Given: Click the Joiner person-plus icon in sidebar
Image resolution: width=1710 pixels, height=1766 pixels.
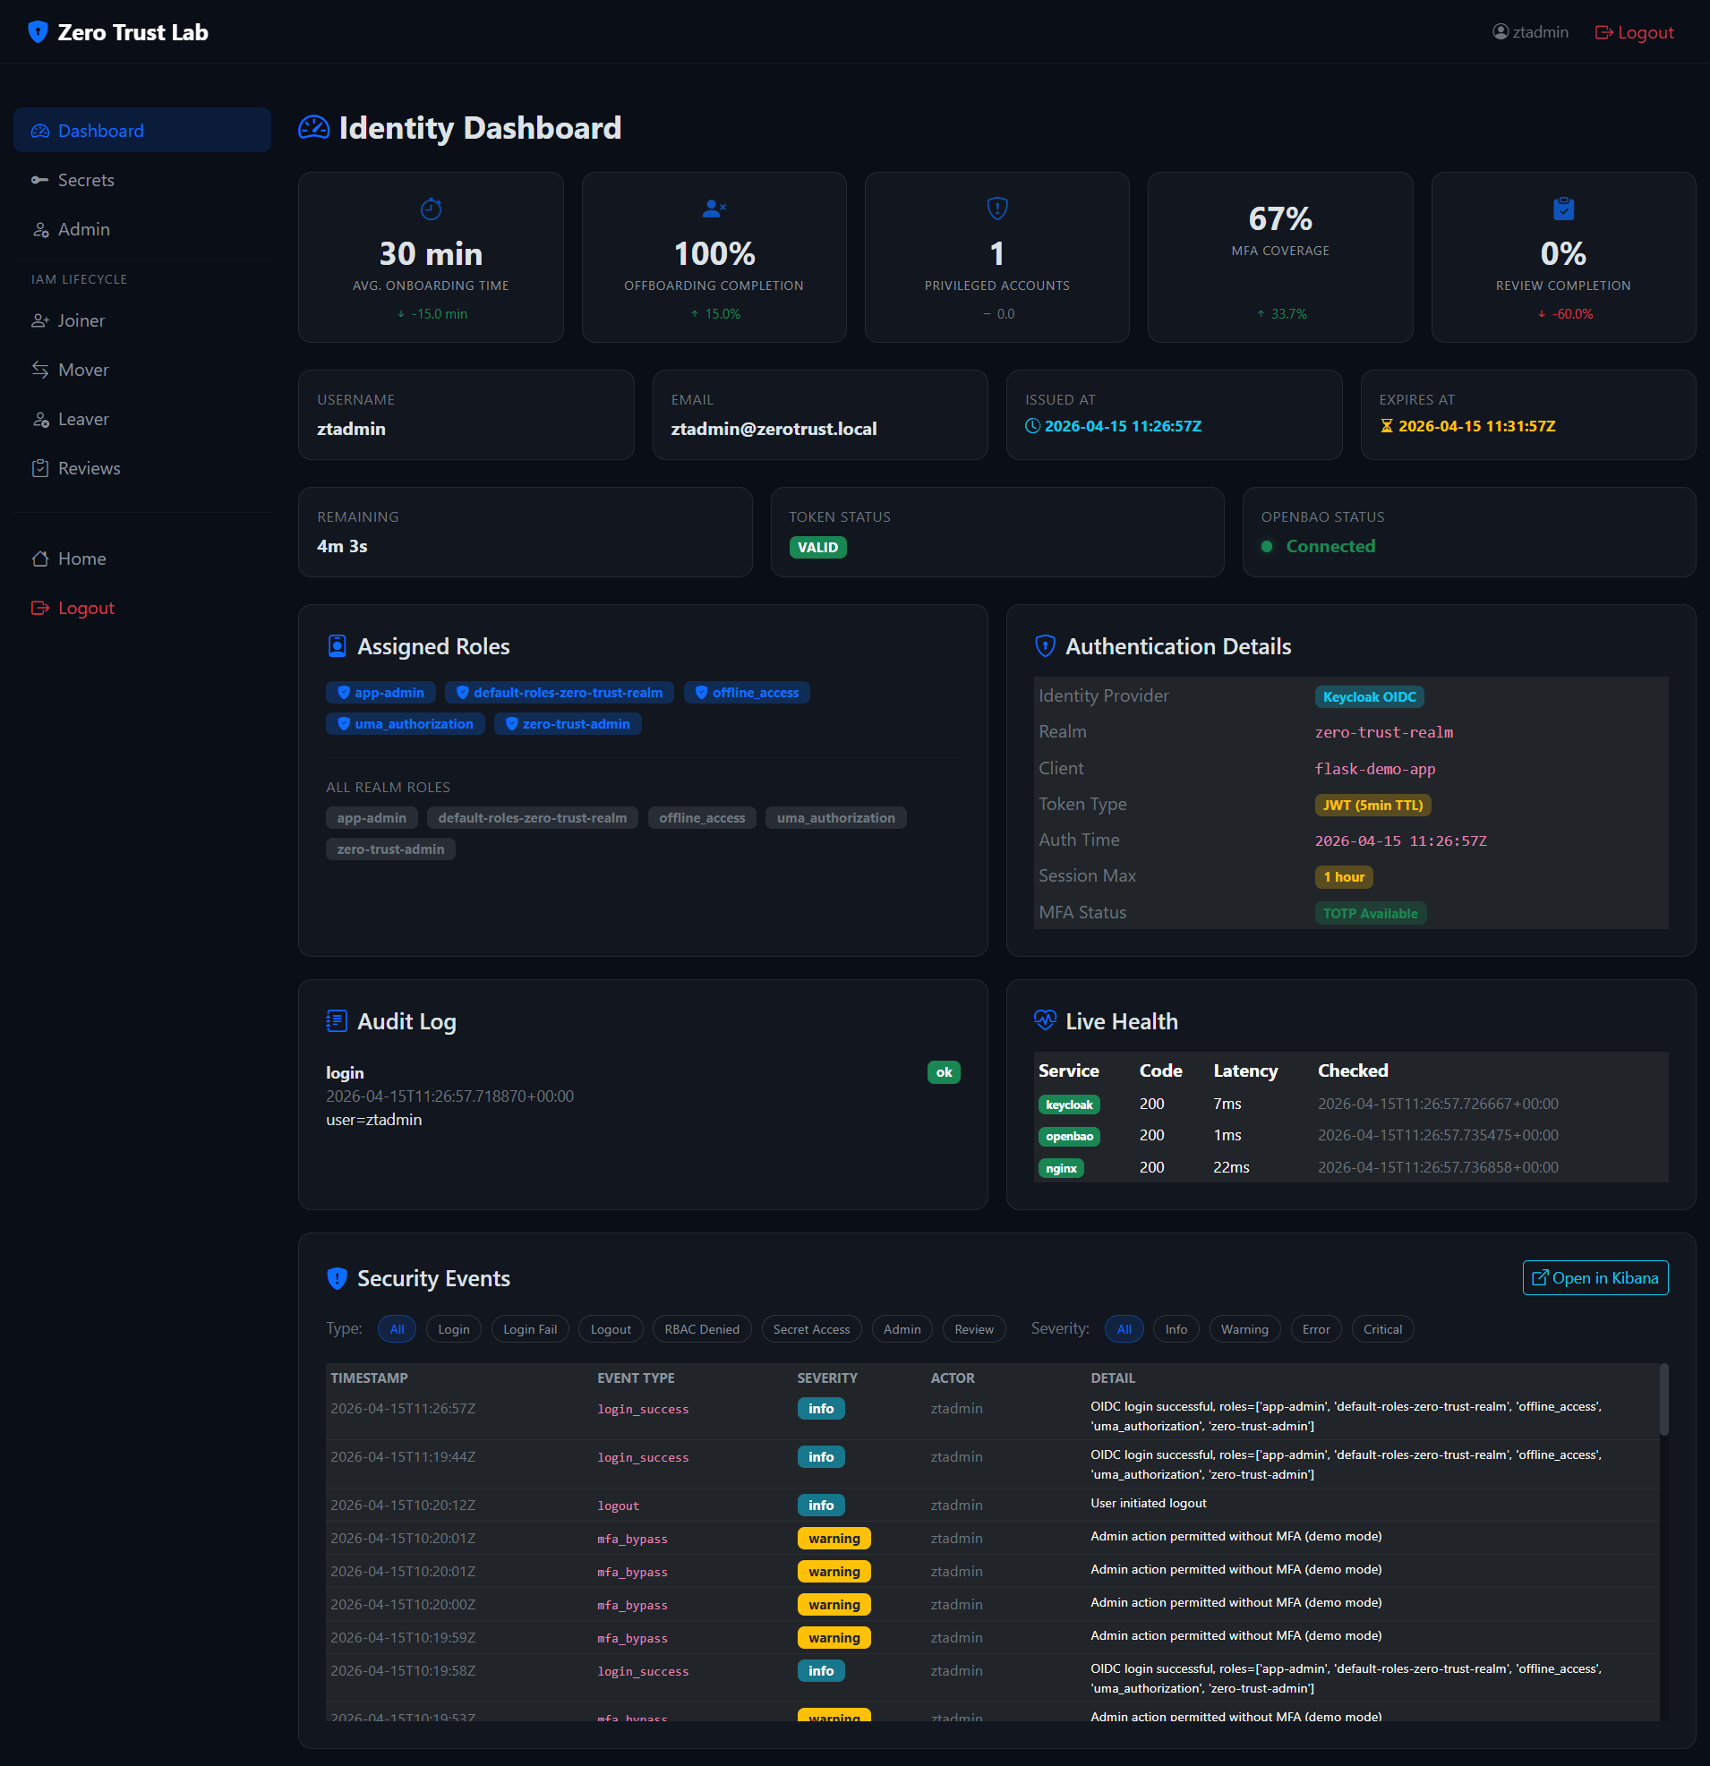Looking at the screenshot, I should 39,320.
